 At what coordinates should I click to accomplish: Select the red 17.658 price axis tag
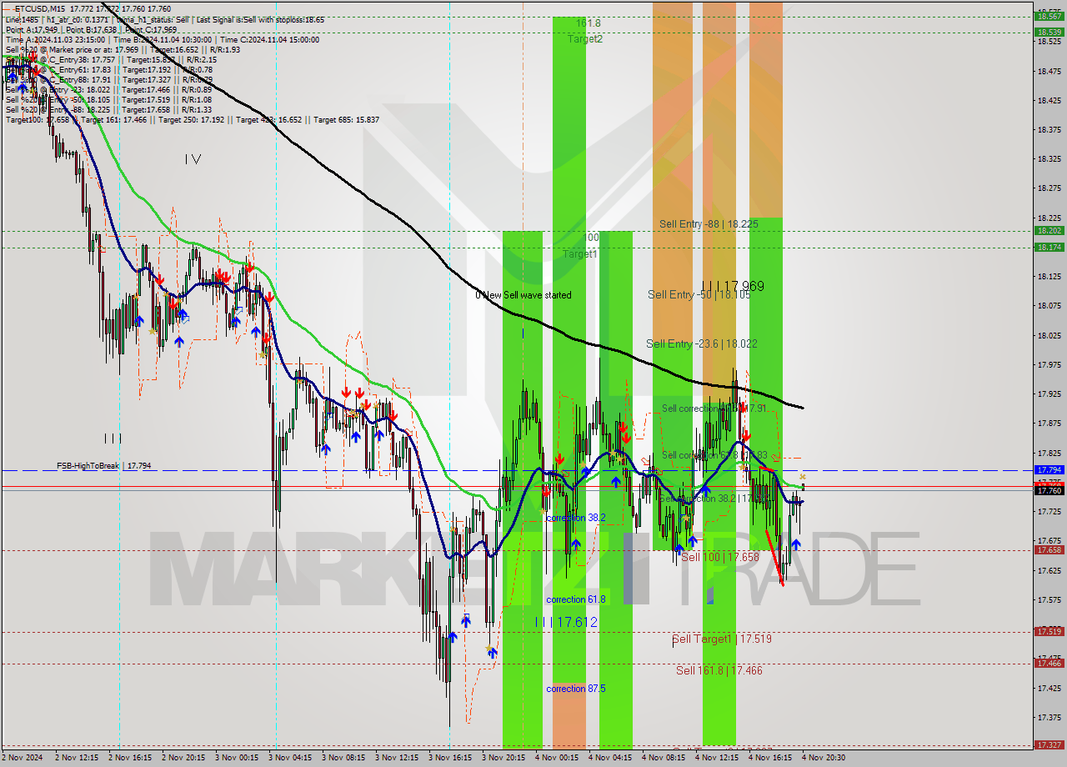(1048, 550)
